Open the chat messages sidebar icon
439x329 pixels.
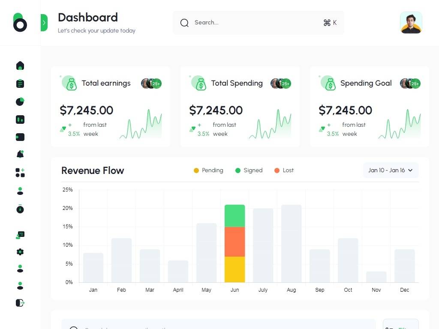tap(20, 235)
